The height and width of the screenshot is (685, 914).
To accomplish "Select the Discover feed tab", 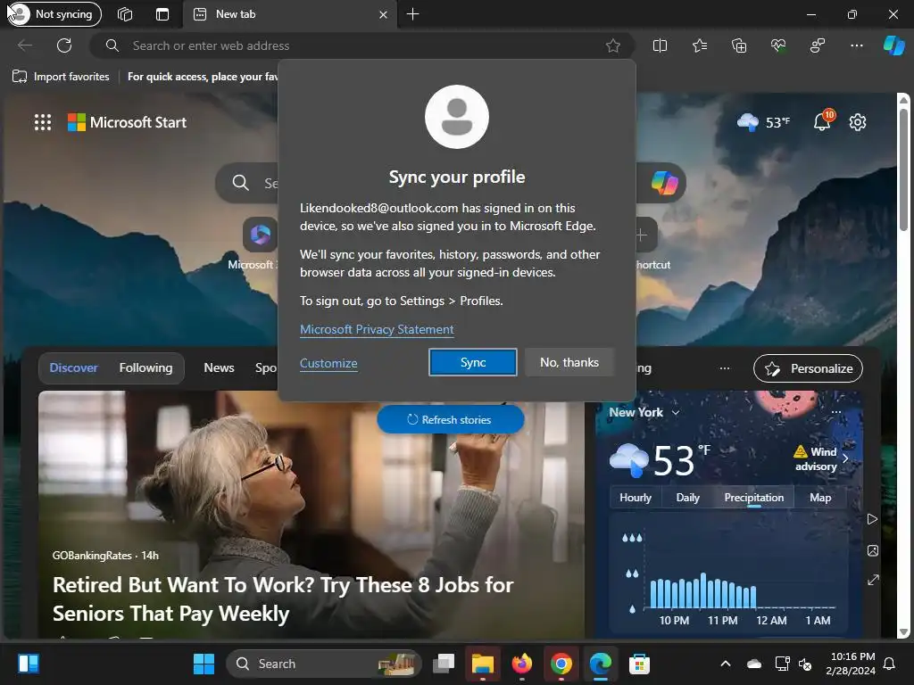I will point(73,367).
